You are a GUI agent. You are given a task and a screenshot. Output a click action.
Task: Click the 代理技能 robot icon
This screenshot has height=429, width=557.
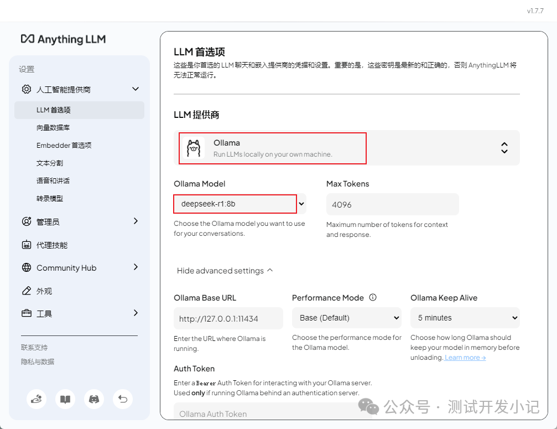pyautogui.click(x=27, y=245)
